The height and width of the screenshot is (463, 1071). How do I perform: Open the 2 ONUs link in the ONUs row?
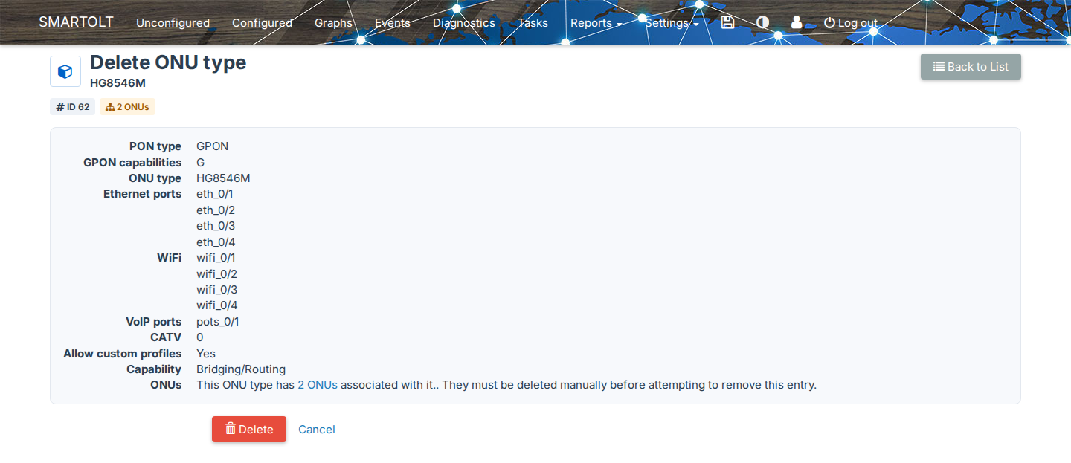pos(318,385)
